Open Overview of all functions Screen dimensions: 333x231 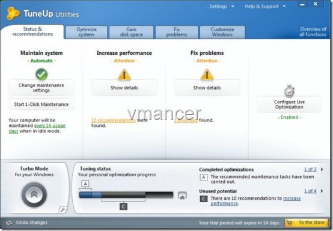tap(313, 32)
